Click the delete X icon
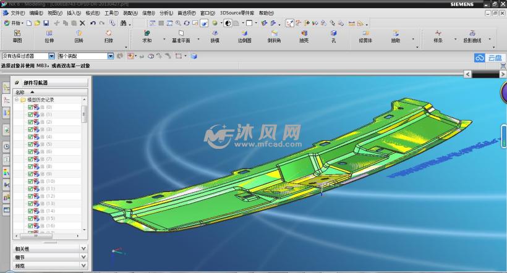507x273 pixels. [82, 23]
